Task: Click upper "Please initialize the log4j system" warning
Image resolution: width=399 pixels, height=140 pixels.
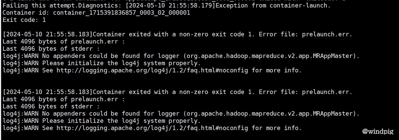Action: click(121, 63)
